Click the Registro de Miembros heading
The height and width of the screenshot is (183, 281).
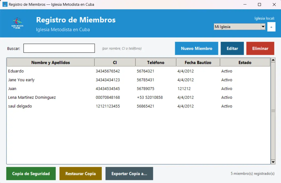point(76,20)
